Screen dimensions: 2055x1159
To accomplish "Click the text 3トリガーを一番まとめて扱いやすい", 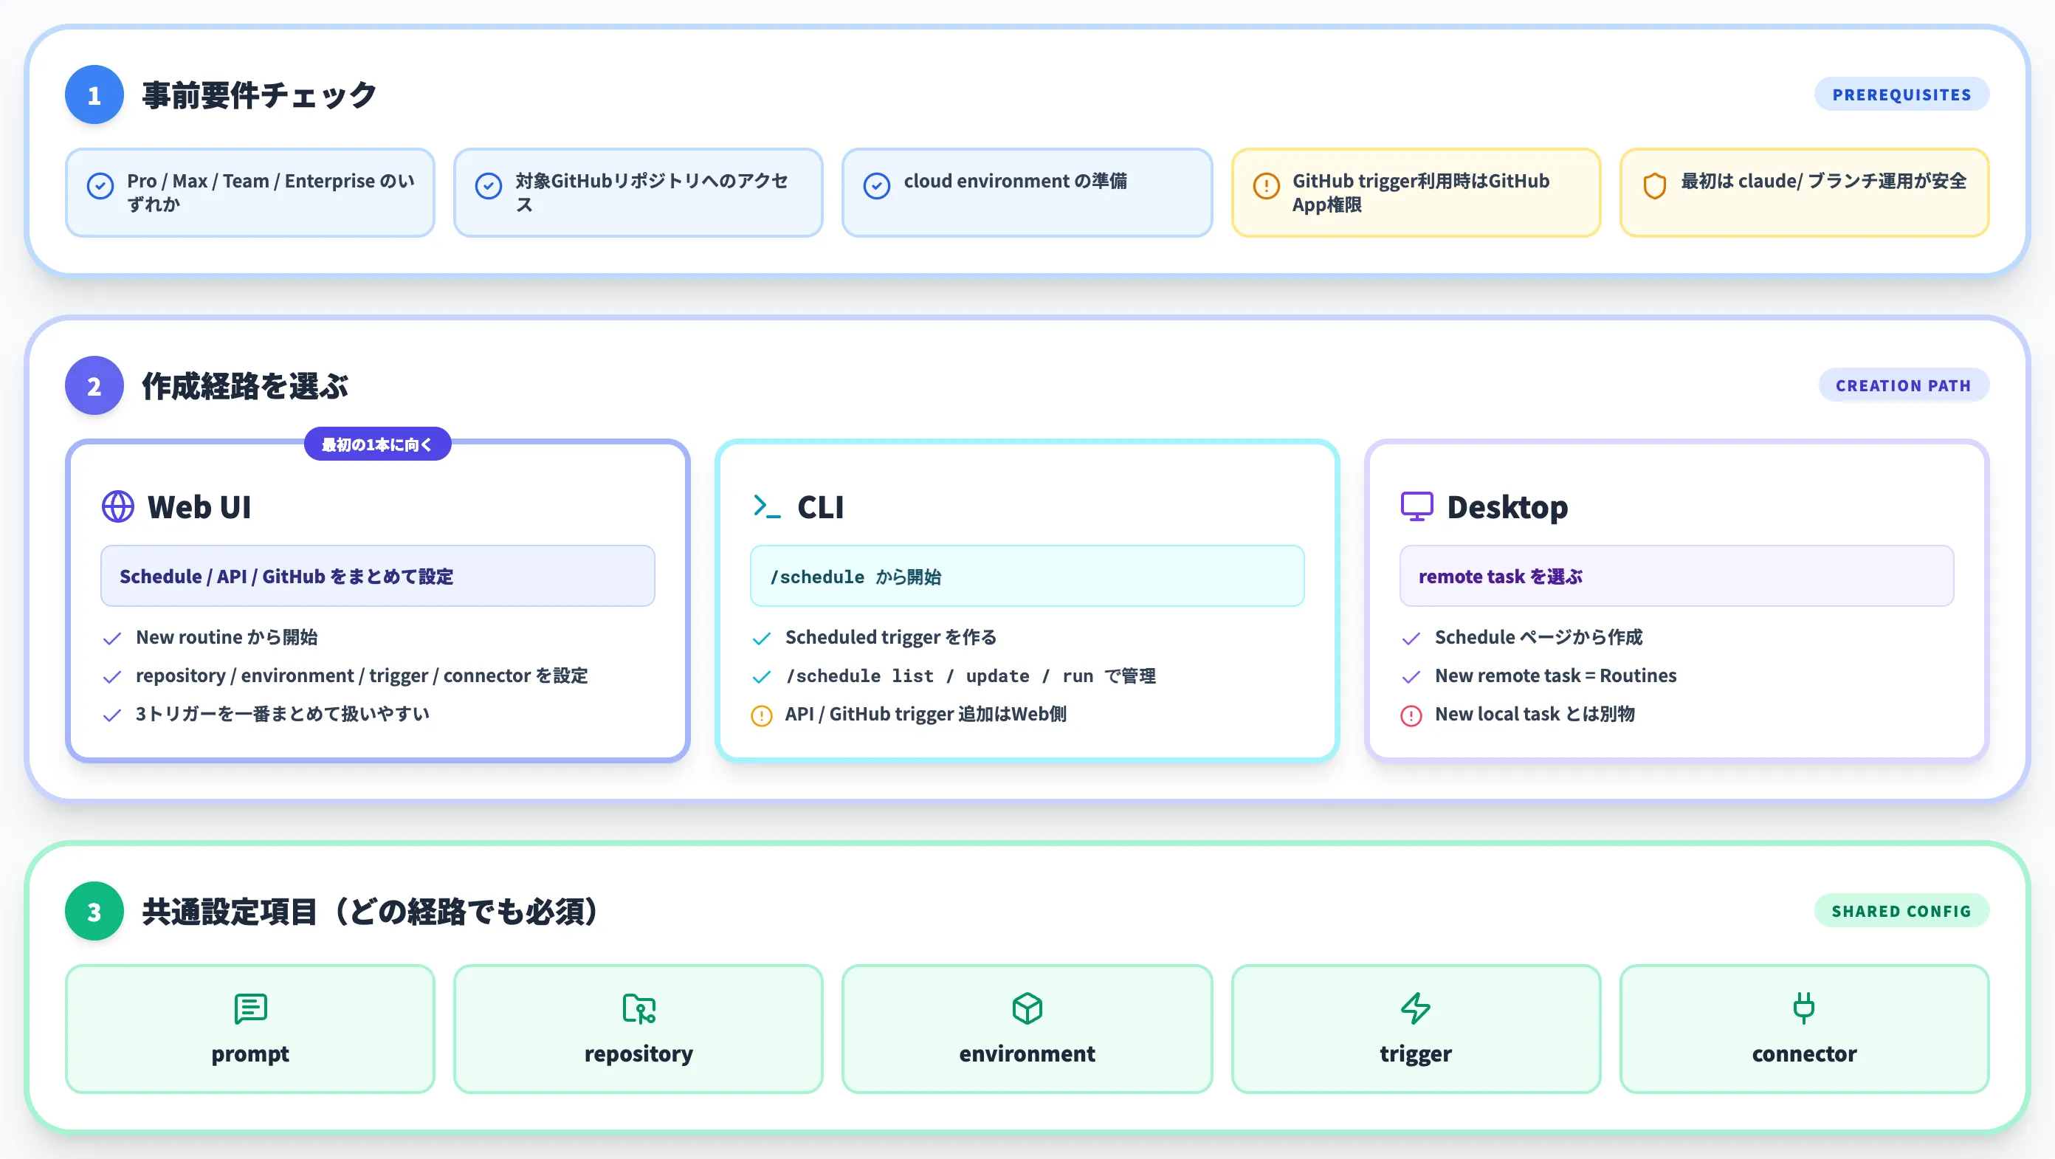I will [283, 714].
